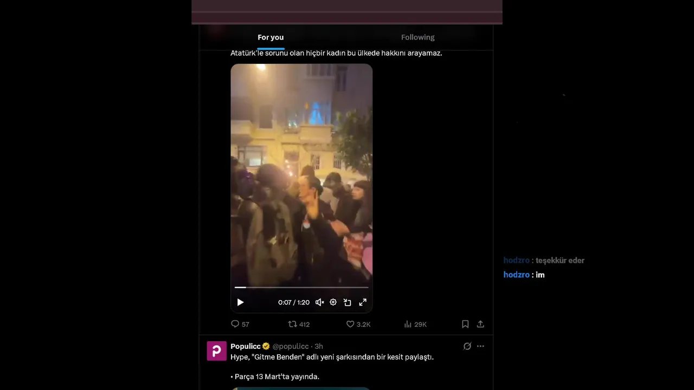The width and height of the screenshot is (694, 390).
Task: Open Populicc profile avatar
Action: tap(216, 351)
